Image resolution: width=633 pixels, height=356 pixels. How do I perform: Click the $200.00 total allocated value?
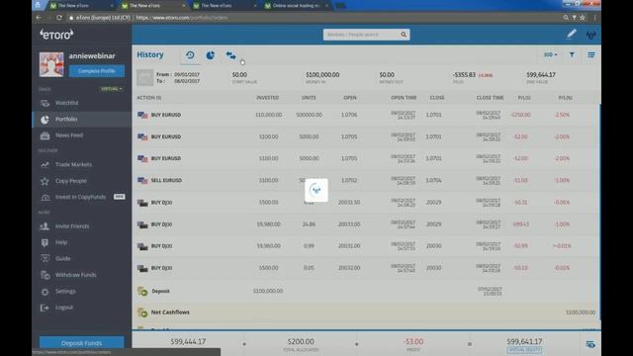301,342
